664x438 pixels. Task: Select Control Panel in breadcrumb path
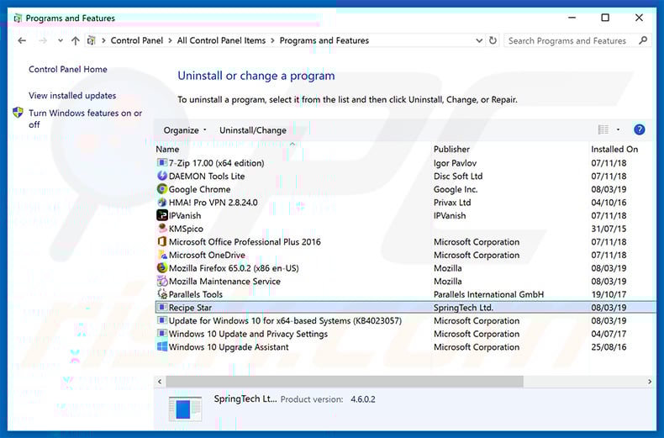137,40
